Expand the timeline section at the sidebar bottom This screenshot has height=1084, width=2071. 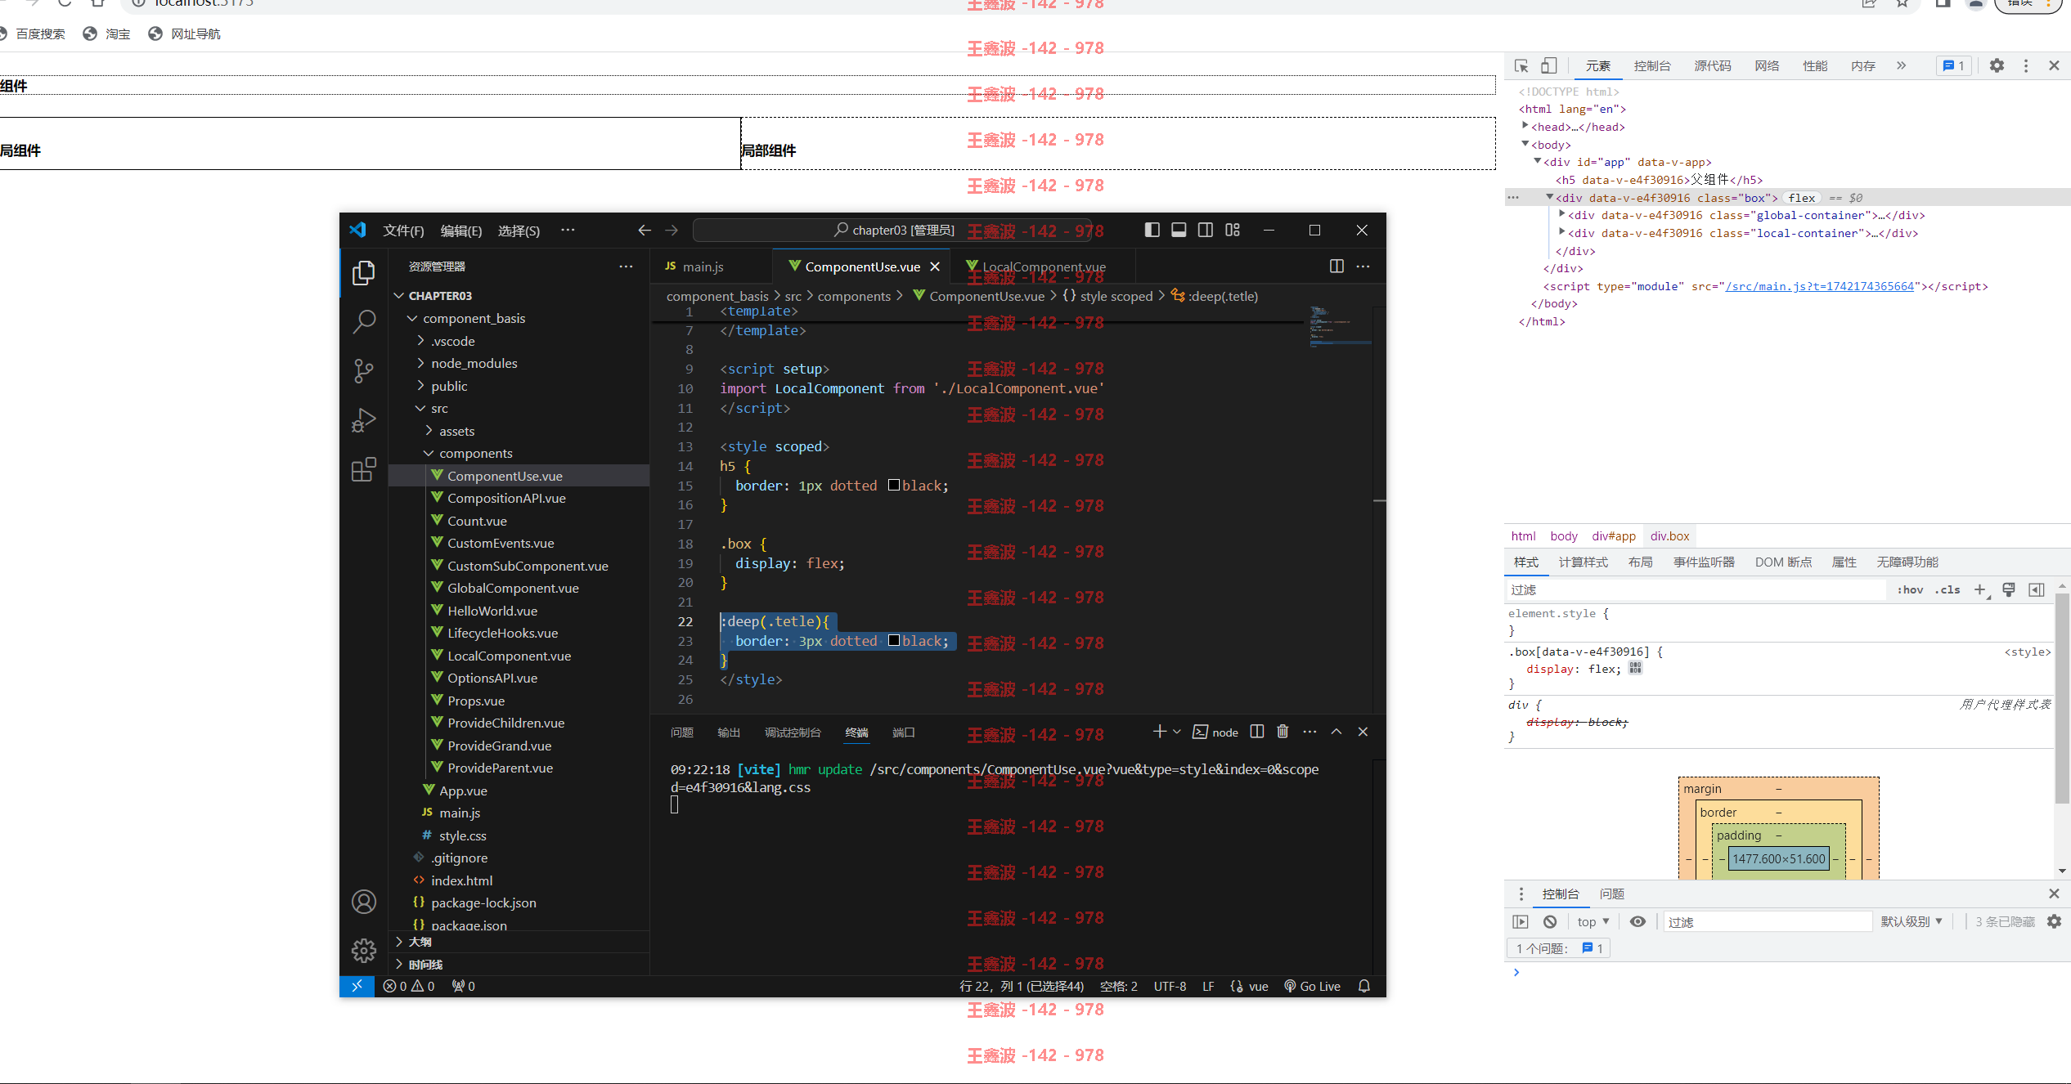(399, 964)
